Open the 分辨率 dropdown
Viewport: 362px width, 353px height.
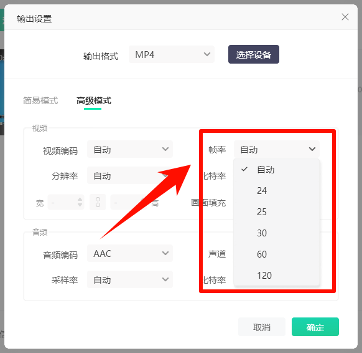pos(130,175)
